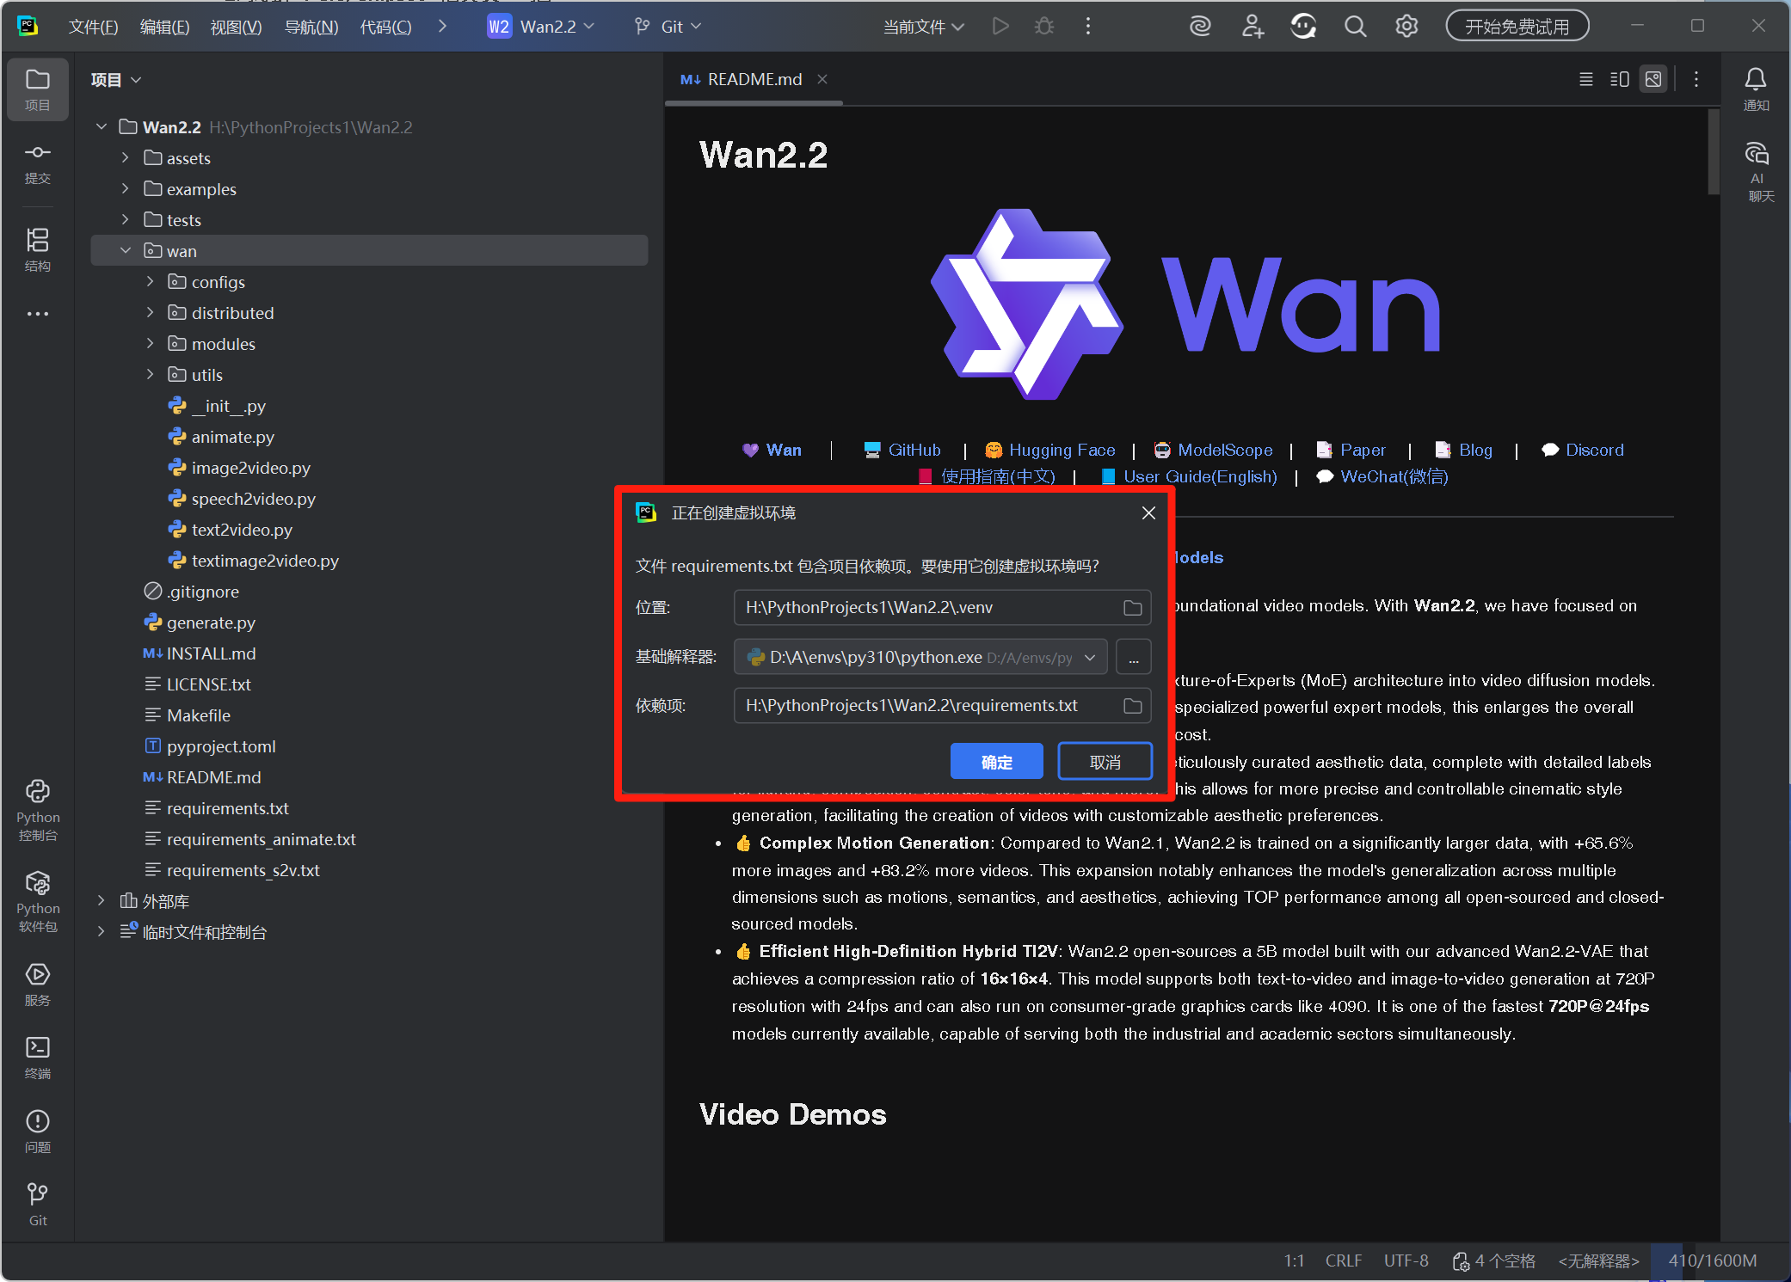Viewport: 1791px width, 1282px height.
Task: Click the AI assistant swirl icon
Action: click(1200, 27)
